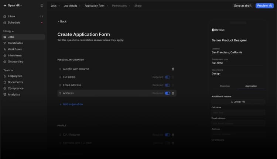Click the Documents file icon
Viewport: 277px width, 159px height.
click(x=5, y=82)
